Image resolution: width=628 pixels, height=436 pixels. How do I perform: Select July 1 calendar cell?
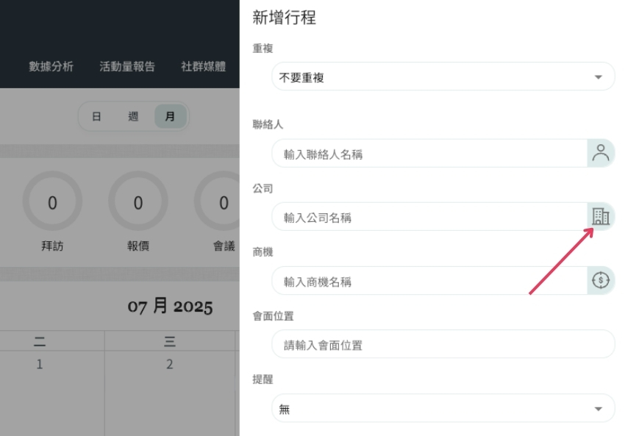(52, 393)
